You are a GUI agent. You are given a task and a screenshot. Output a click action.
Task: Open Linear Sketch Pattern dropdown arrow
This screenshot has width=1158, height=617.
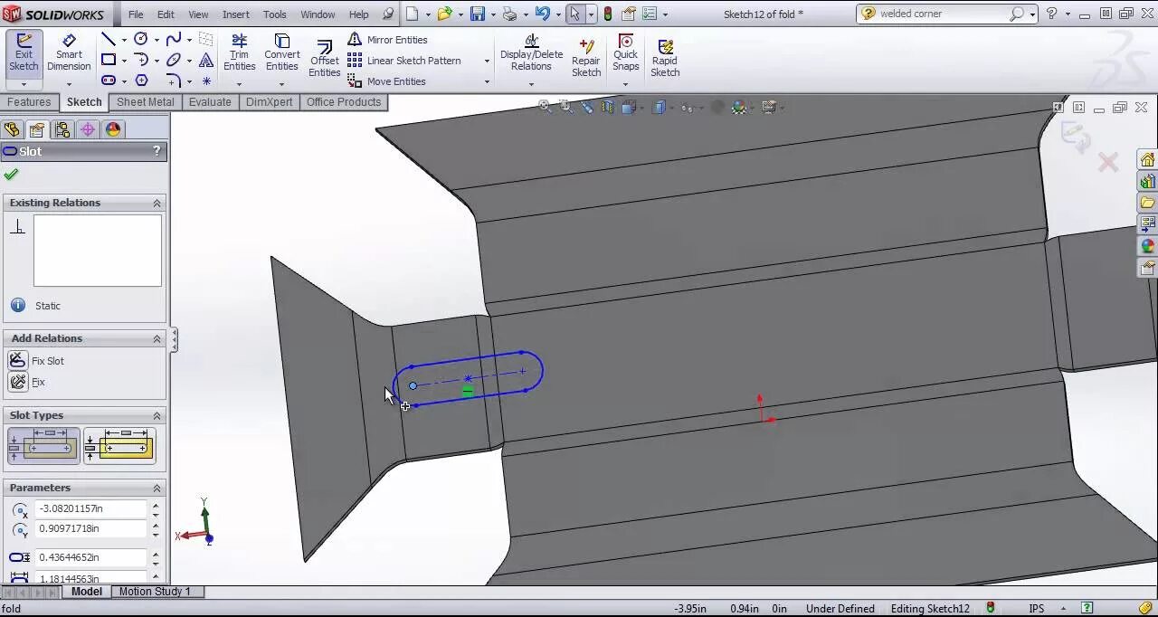(487, 61)
